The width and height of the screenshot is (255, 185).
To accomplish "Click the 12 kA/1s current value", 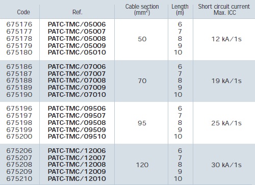I will click(226, 39).
